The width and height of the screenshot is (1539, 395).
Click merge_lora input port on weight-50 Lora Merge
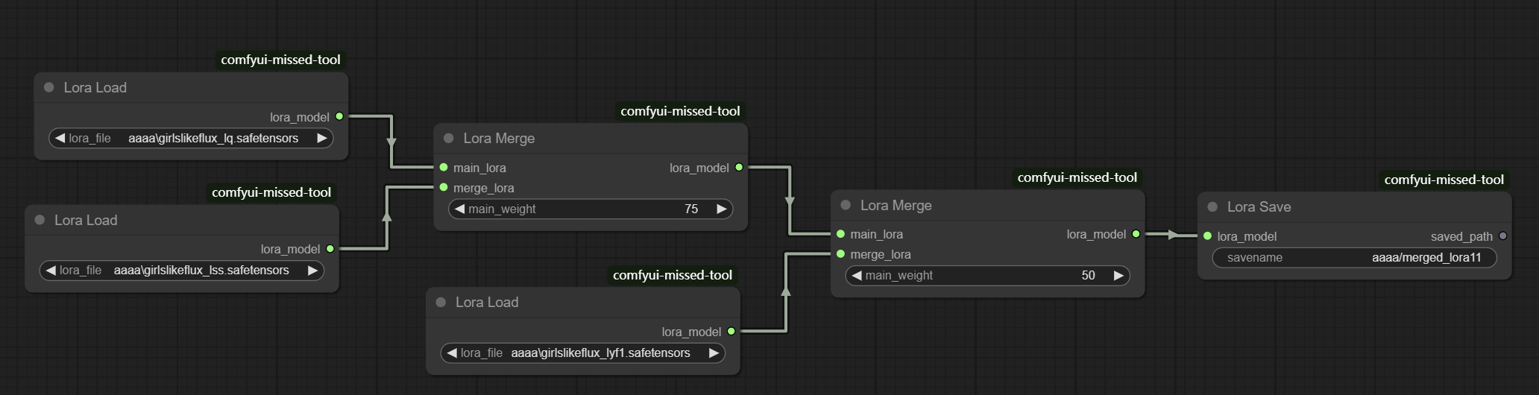coord(840,253)
